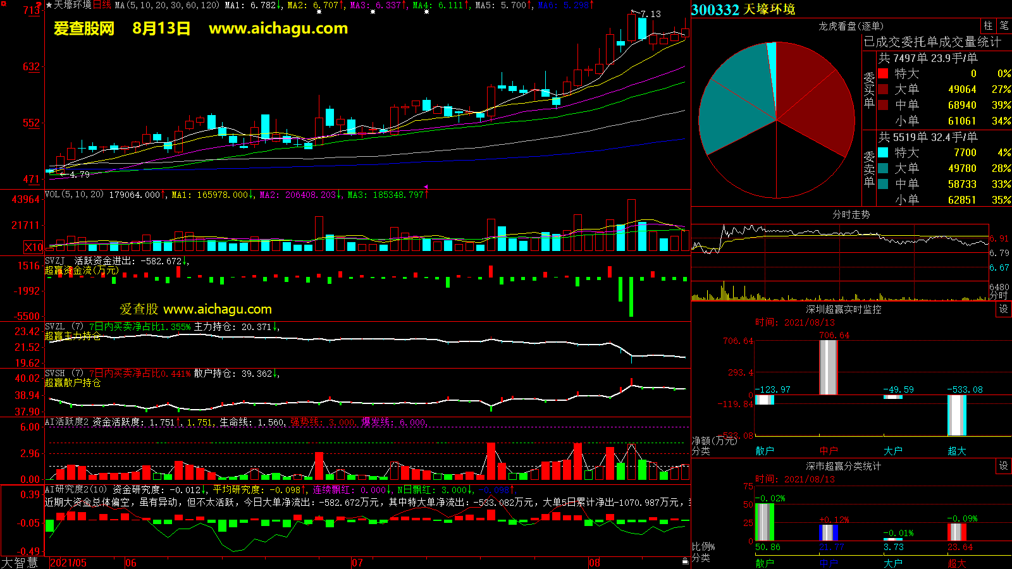Click the 日线 period label

point(102,5)
